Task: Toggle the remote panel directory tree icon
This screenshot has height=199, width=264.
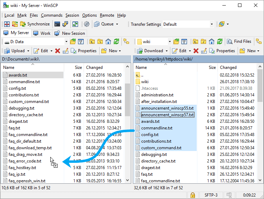Action: pyautogui.click(x=258, y=41)
